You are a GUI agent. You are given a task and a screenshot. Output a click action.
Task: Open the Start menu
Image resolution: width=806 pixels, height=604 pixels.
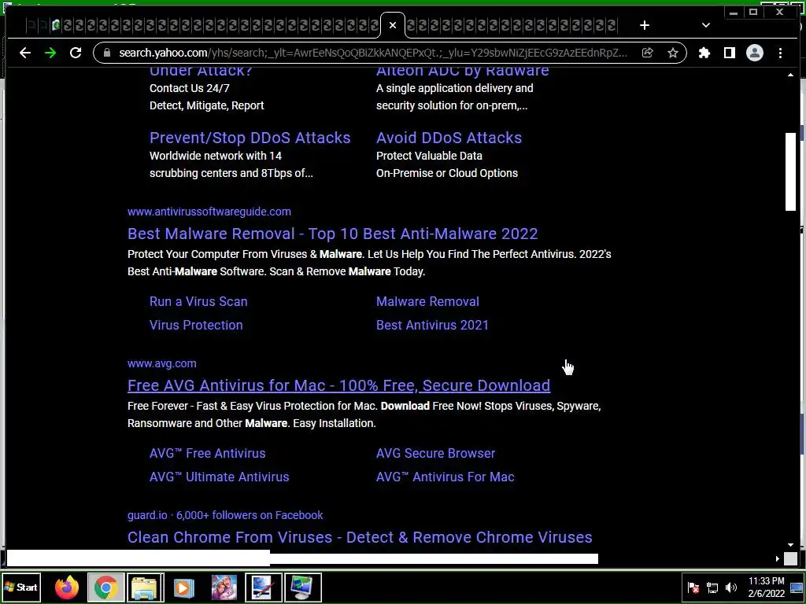click(20, 587)
